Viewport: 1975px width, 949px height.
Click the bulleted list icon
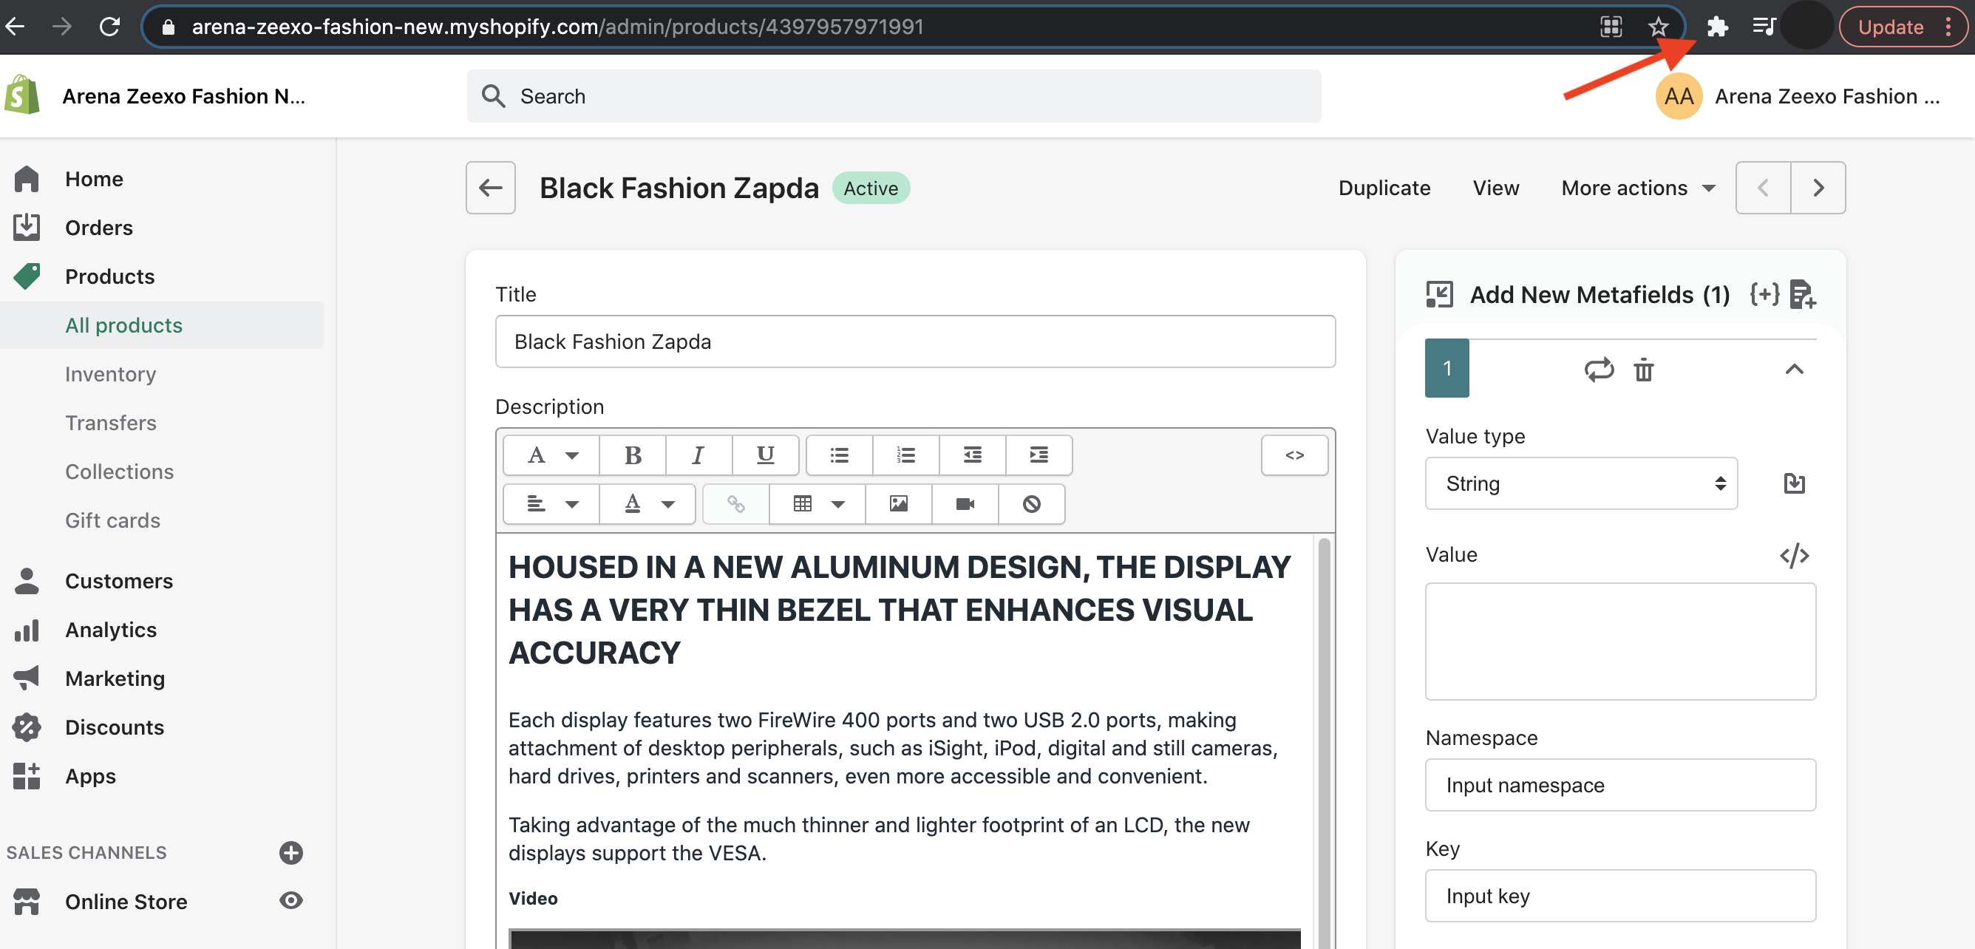point(839,455)
